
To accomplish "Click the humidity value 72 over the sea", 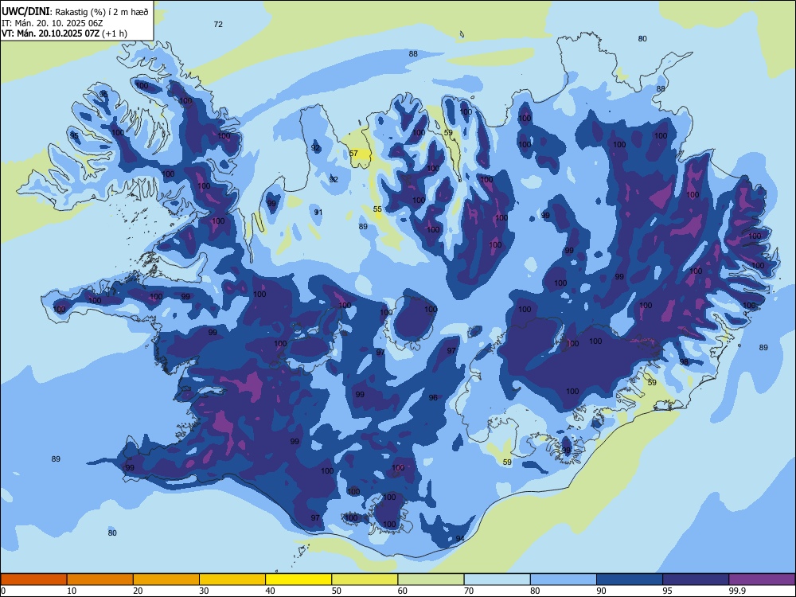I will (218, 24).
